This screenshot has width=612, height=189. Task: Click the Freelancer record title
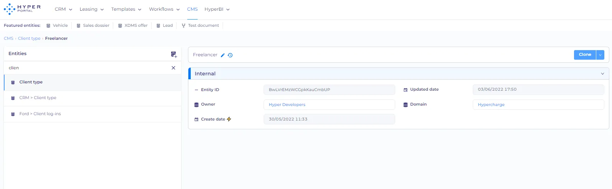(205, 55)
